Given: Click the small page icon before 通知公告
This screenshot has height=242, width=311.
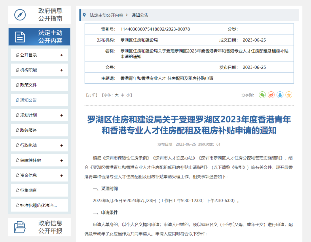Looking at the screenshot, I should [18, 100].
